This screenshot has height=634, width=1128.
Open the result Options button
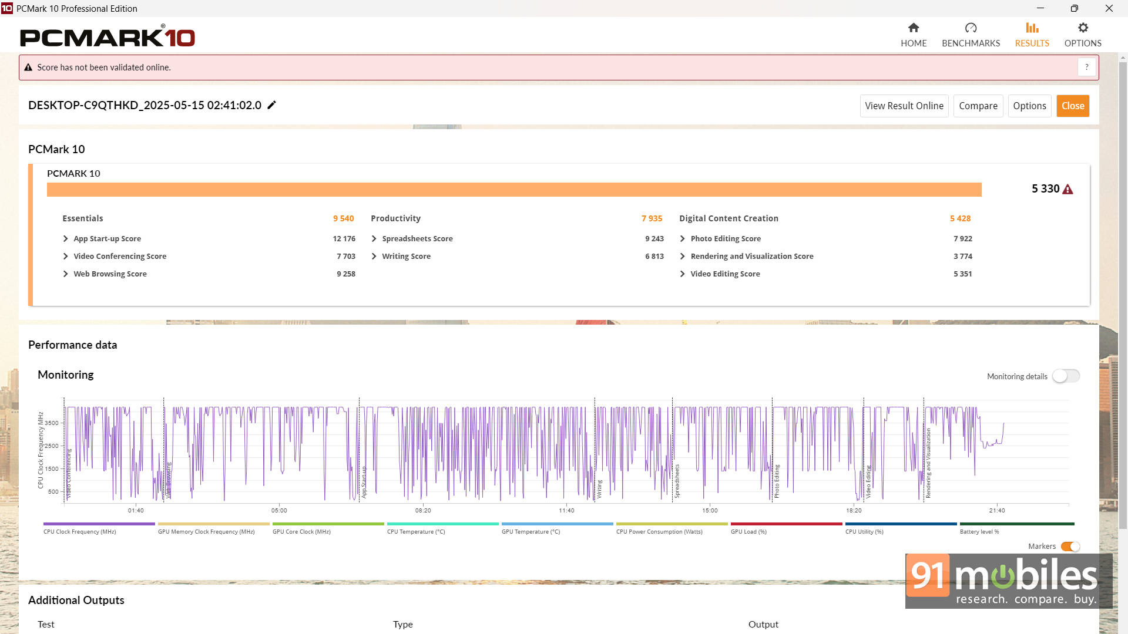1029,106
